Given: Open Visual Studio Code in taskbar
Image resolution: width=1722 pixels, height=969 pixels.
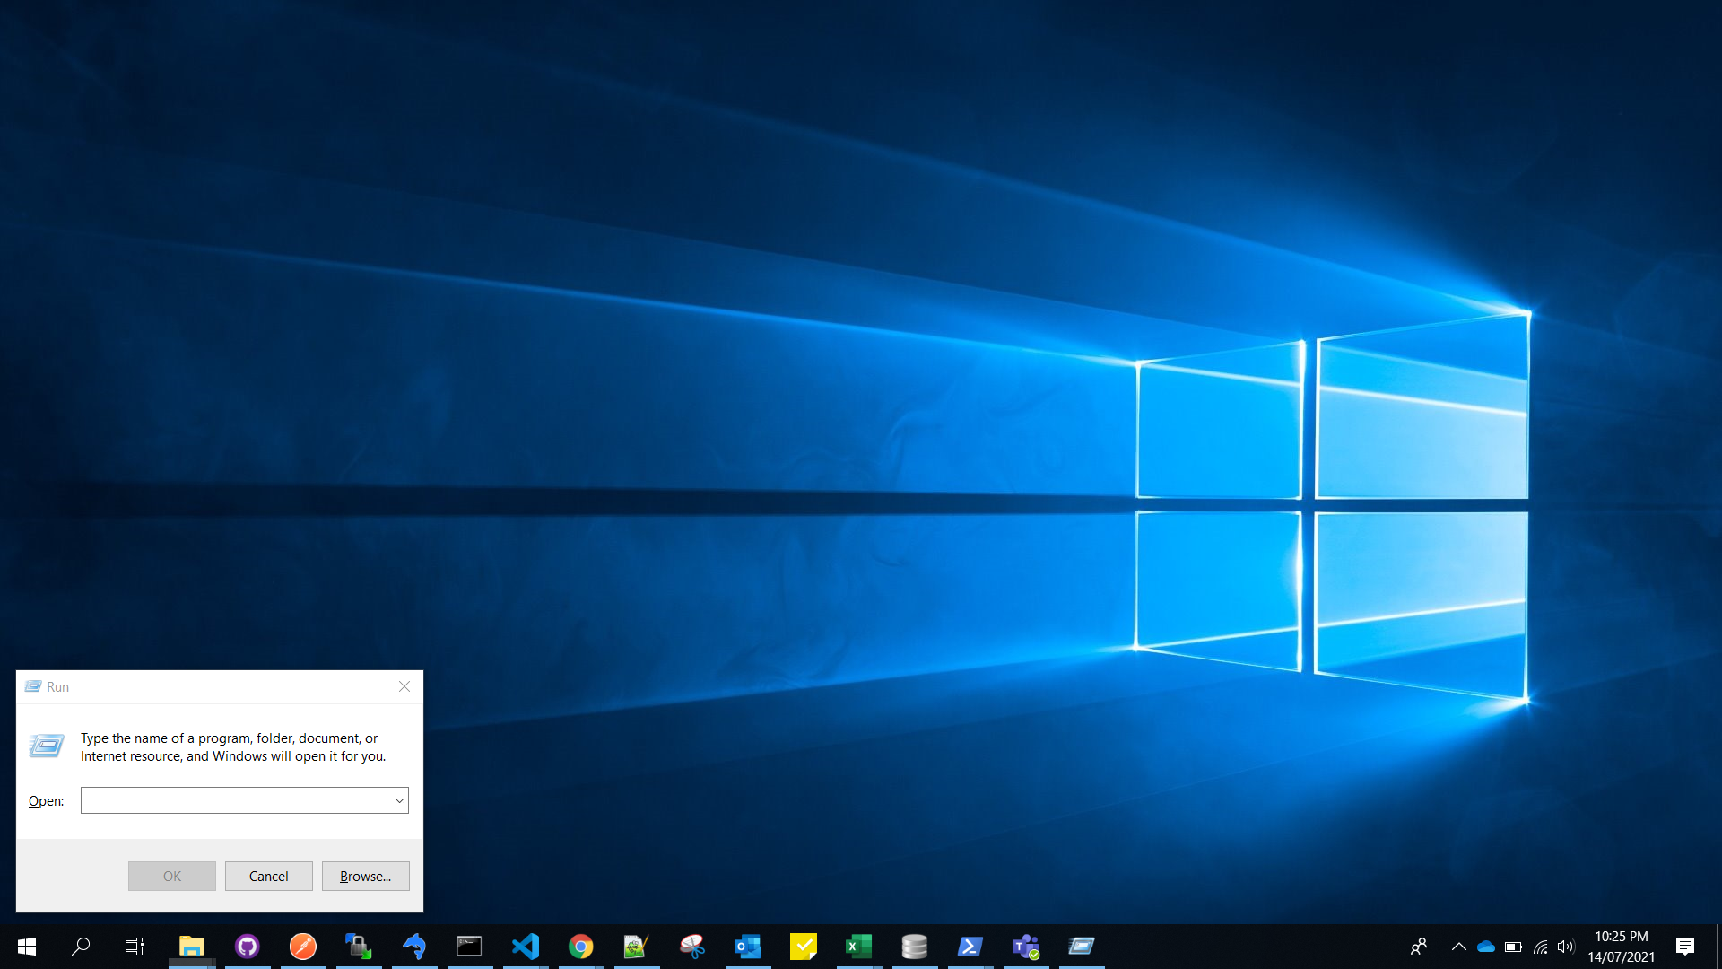Looking at the screenshot, I should (x=525, y=946).
